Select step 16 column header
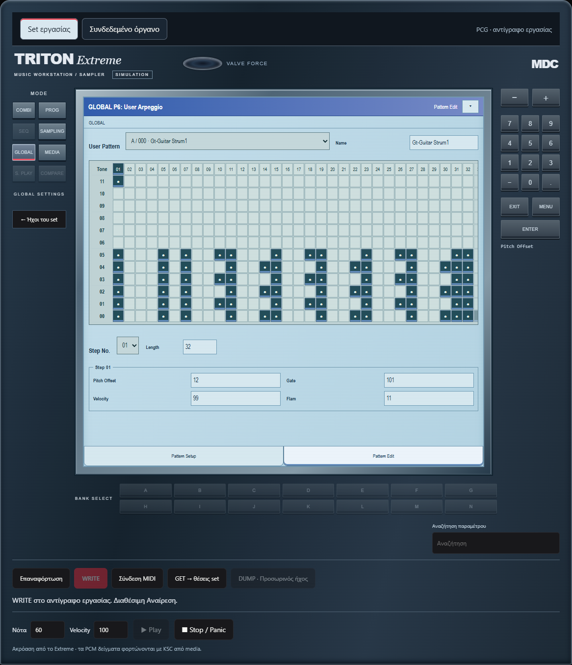The height and width of the screenshot is (665, 572). pos(287,169)
